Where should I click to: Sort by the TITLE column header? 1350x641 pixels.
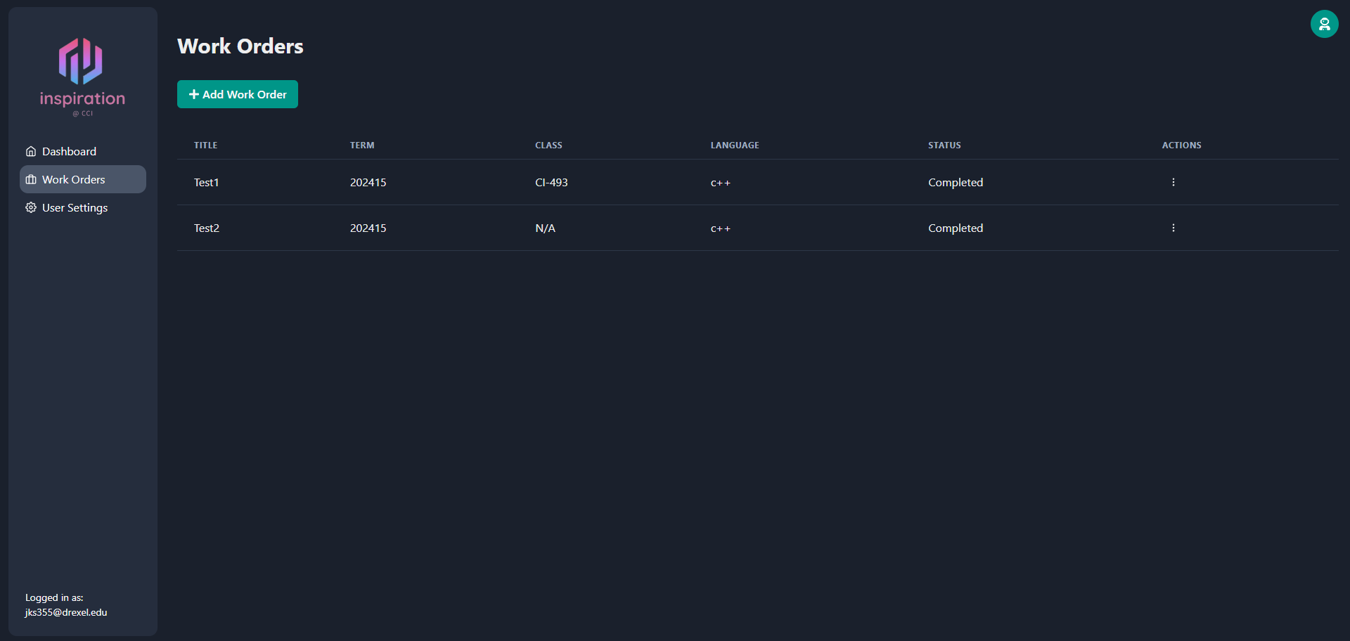pyautogui.click(x=205, y=145)
